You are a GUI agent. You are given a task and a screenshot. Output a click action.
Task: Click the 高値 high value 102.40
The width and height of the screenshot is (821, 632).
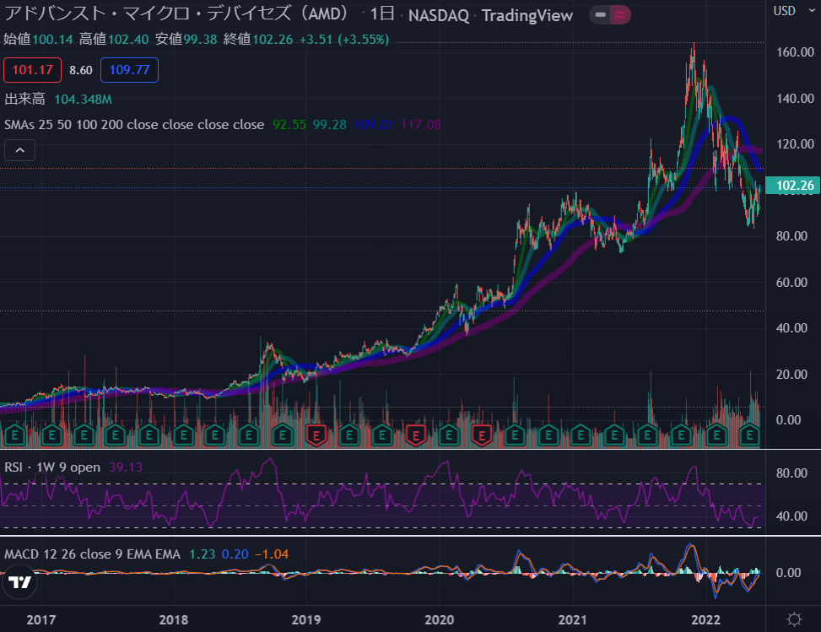click(128, 40)
